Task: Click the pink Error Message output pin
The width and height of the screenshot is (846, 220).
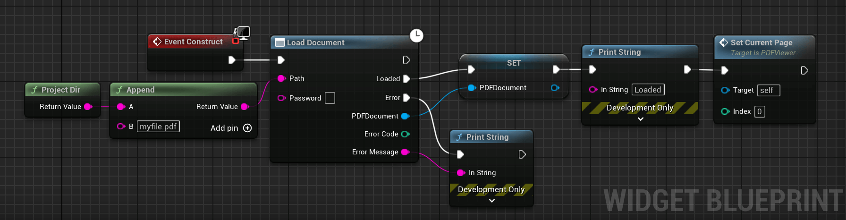Action: (x=405, y=152)
